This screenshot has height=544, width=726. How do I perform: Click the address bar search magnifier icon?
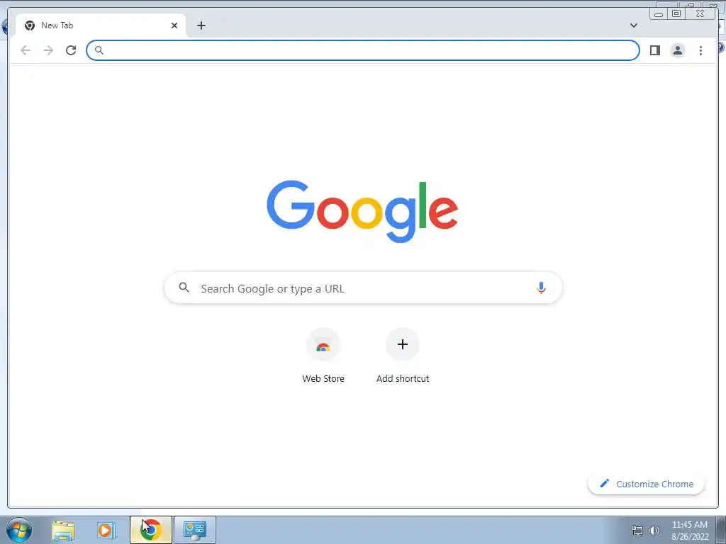(x=99, y=50)
